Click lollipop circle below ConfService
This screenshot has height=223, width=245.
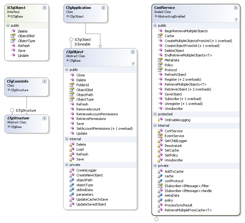pos(156,219)
